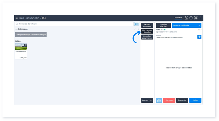Collapse the Categorias section
219x121 pixels.
click(16, 29)
